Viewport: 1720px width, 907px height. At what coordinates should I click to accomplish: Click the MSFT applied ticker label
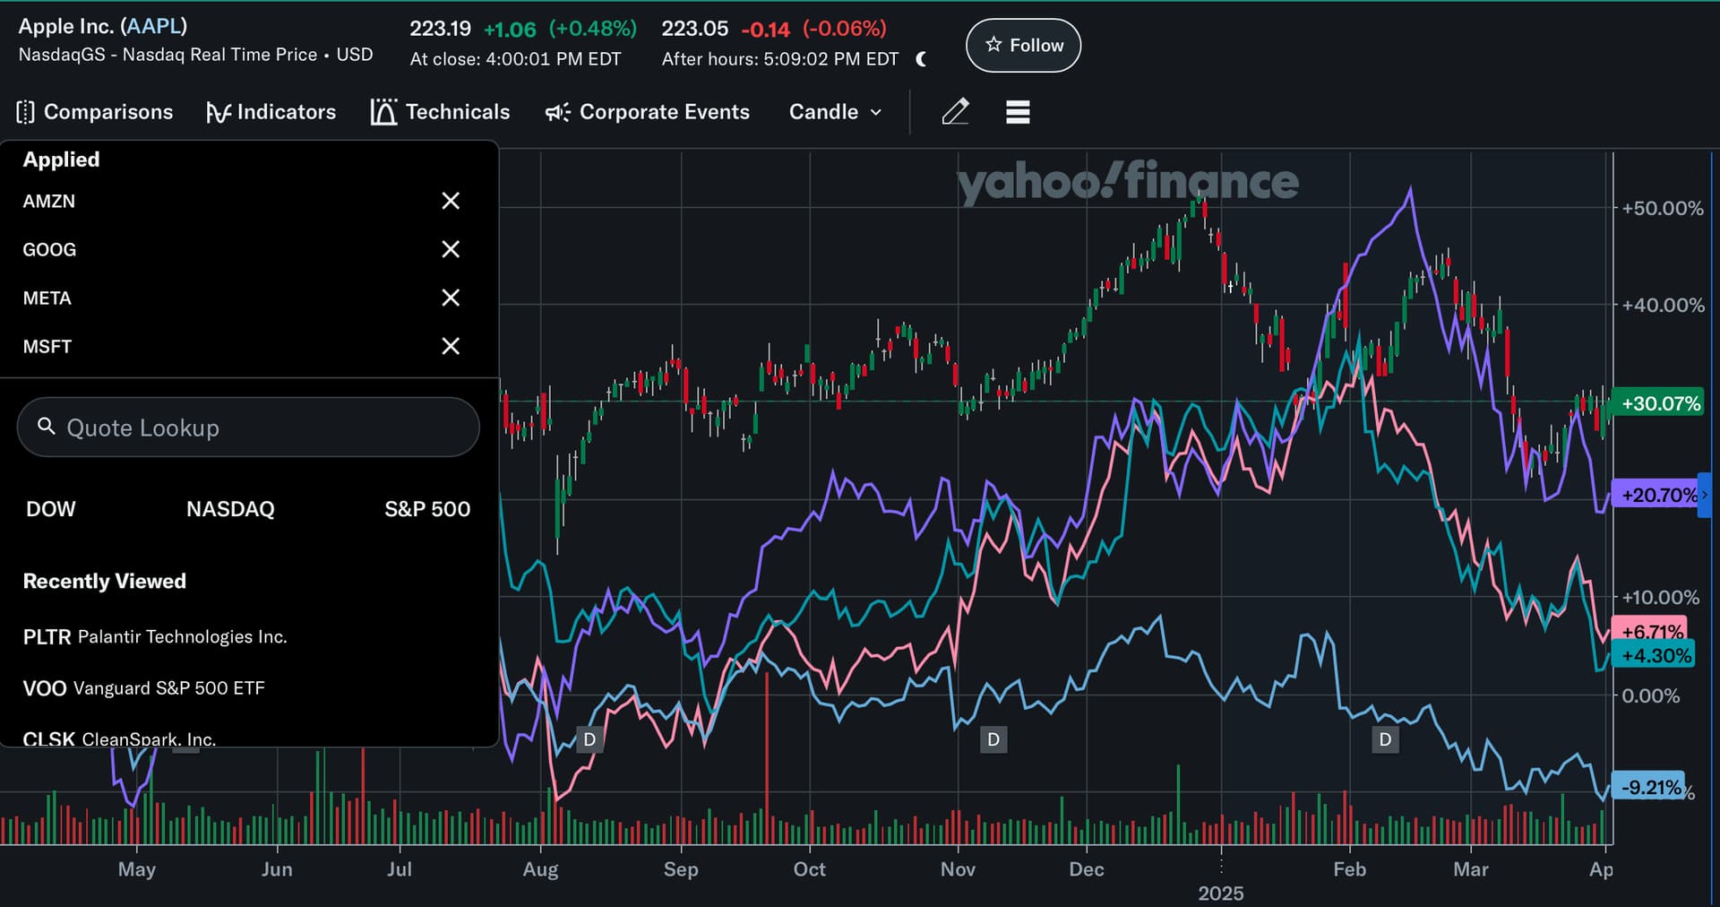(47, 346)
